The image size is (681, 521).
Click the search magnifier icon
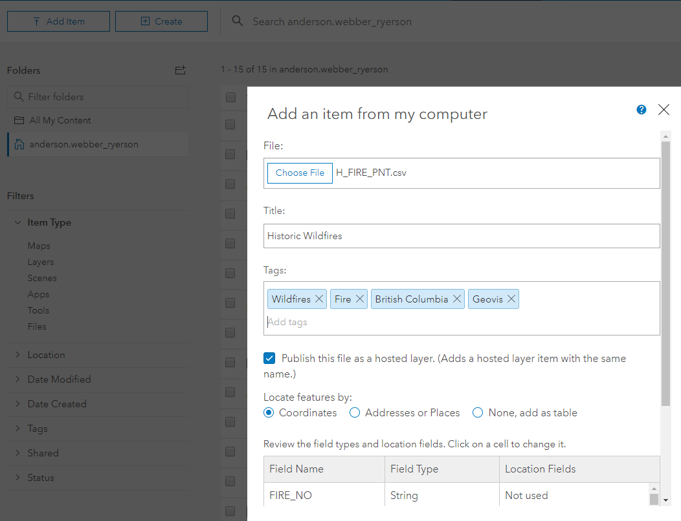click(x=238, y=21)
